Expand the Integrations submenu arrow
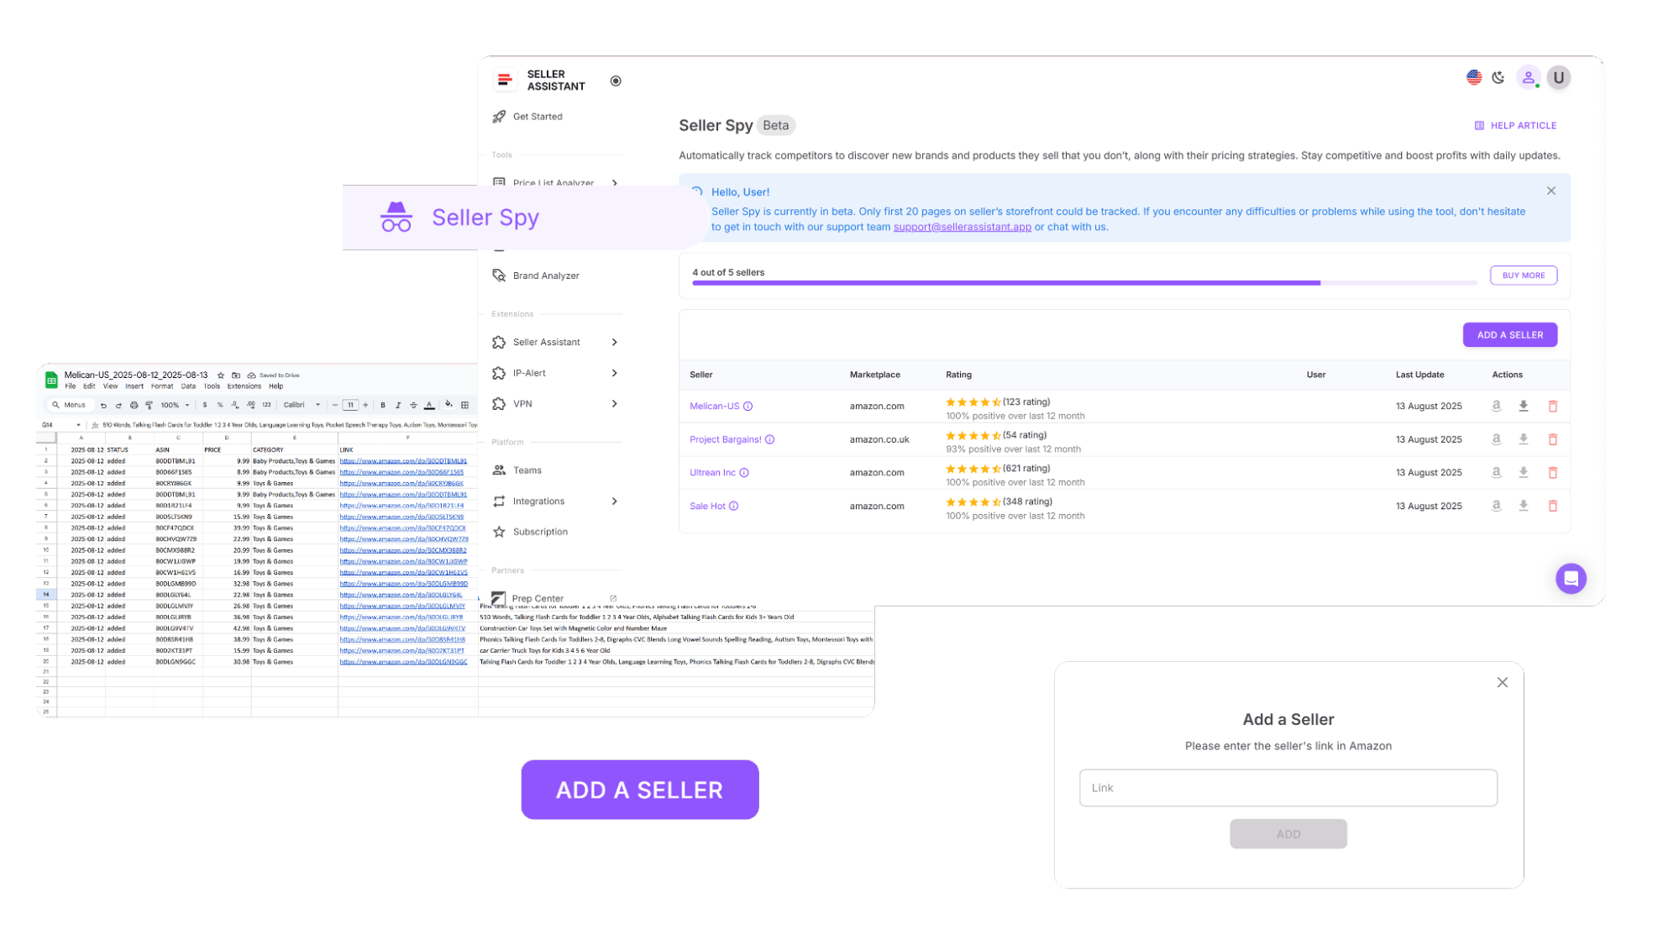 [x=614, y=501]
